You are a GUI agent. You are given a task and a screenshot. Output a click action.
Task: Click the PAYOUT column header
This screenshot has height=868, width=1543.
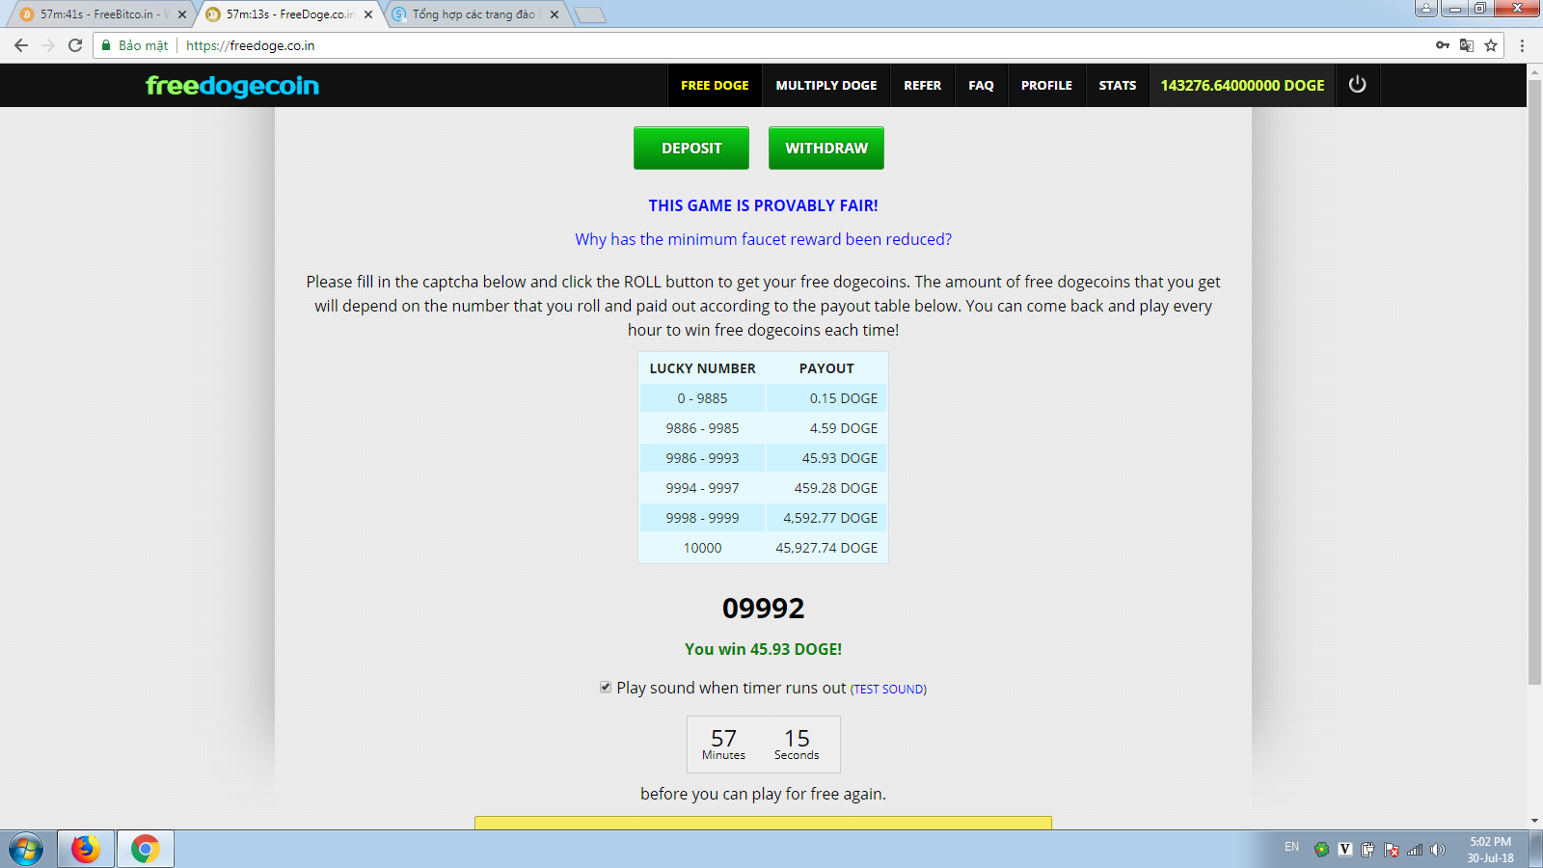tap(826, 368)
